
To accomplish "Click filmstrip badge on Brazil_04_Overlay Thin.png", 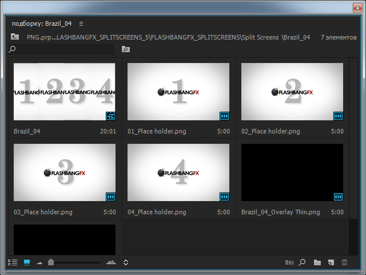I will coord(338,197).
